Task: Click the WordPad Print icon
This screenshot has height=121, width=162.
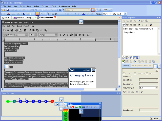Action: click(x=16, y=30)
